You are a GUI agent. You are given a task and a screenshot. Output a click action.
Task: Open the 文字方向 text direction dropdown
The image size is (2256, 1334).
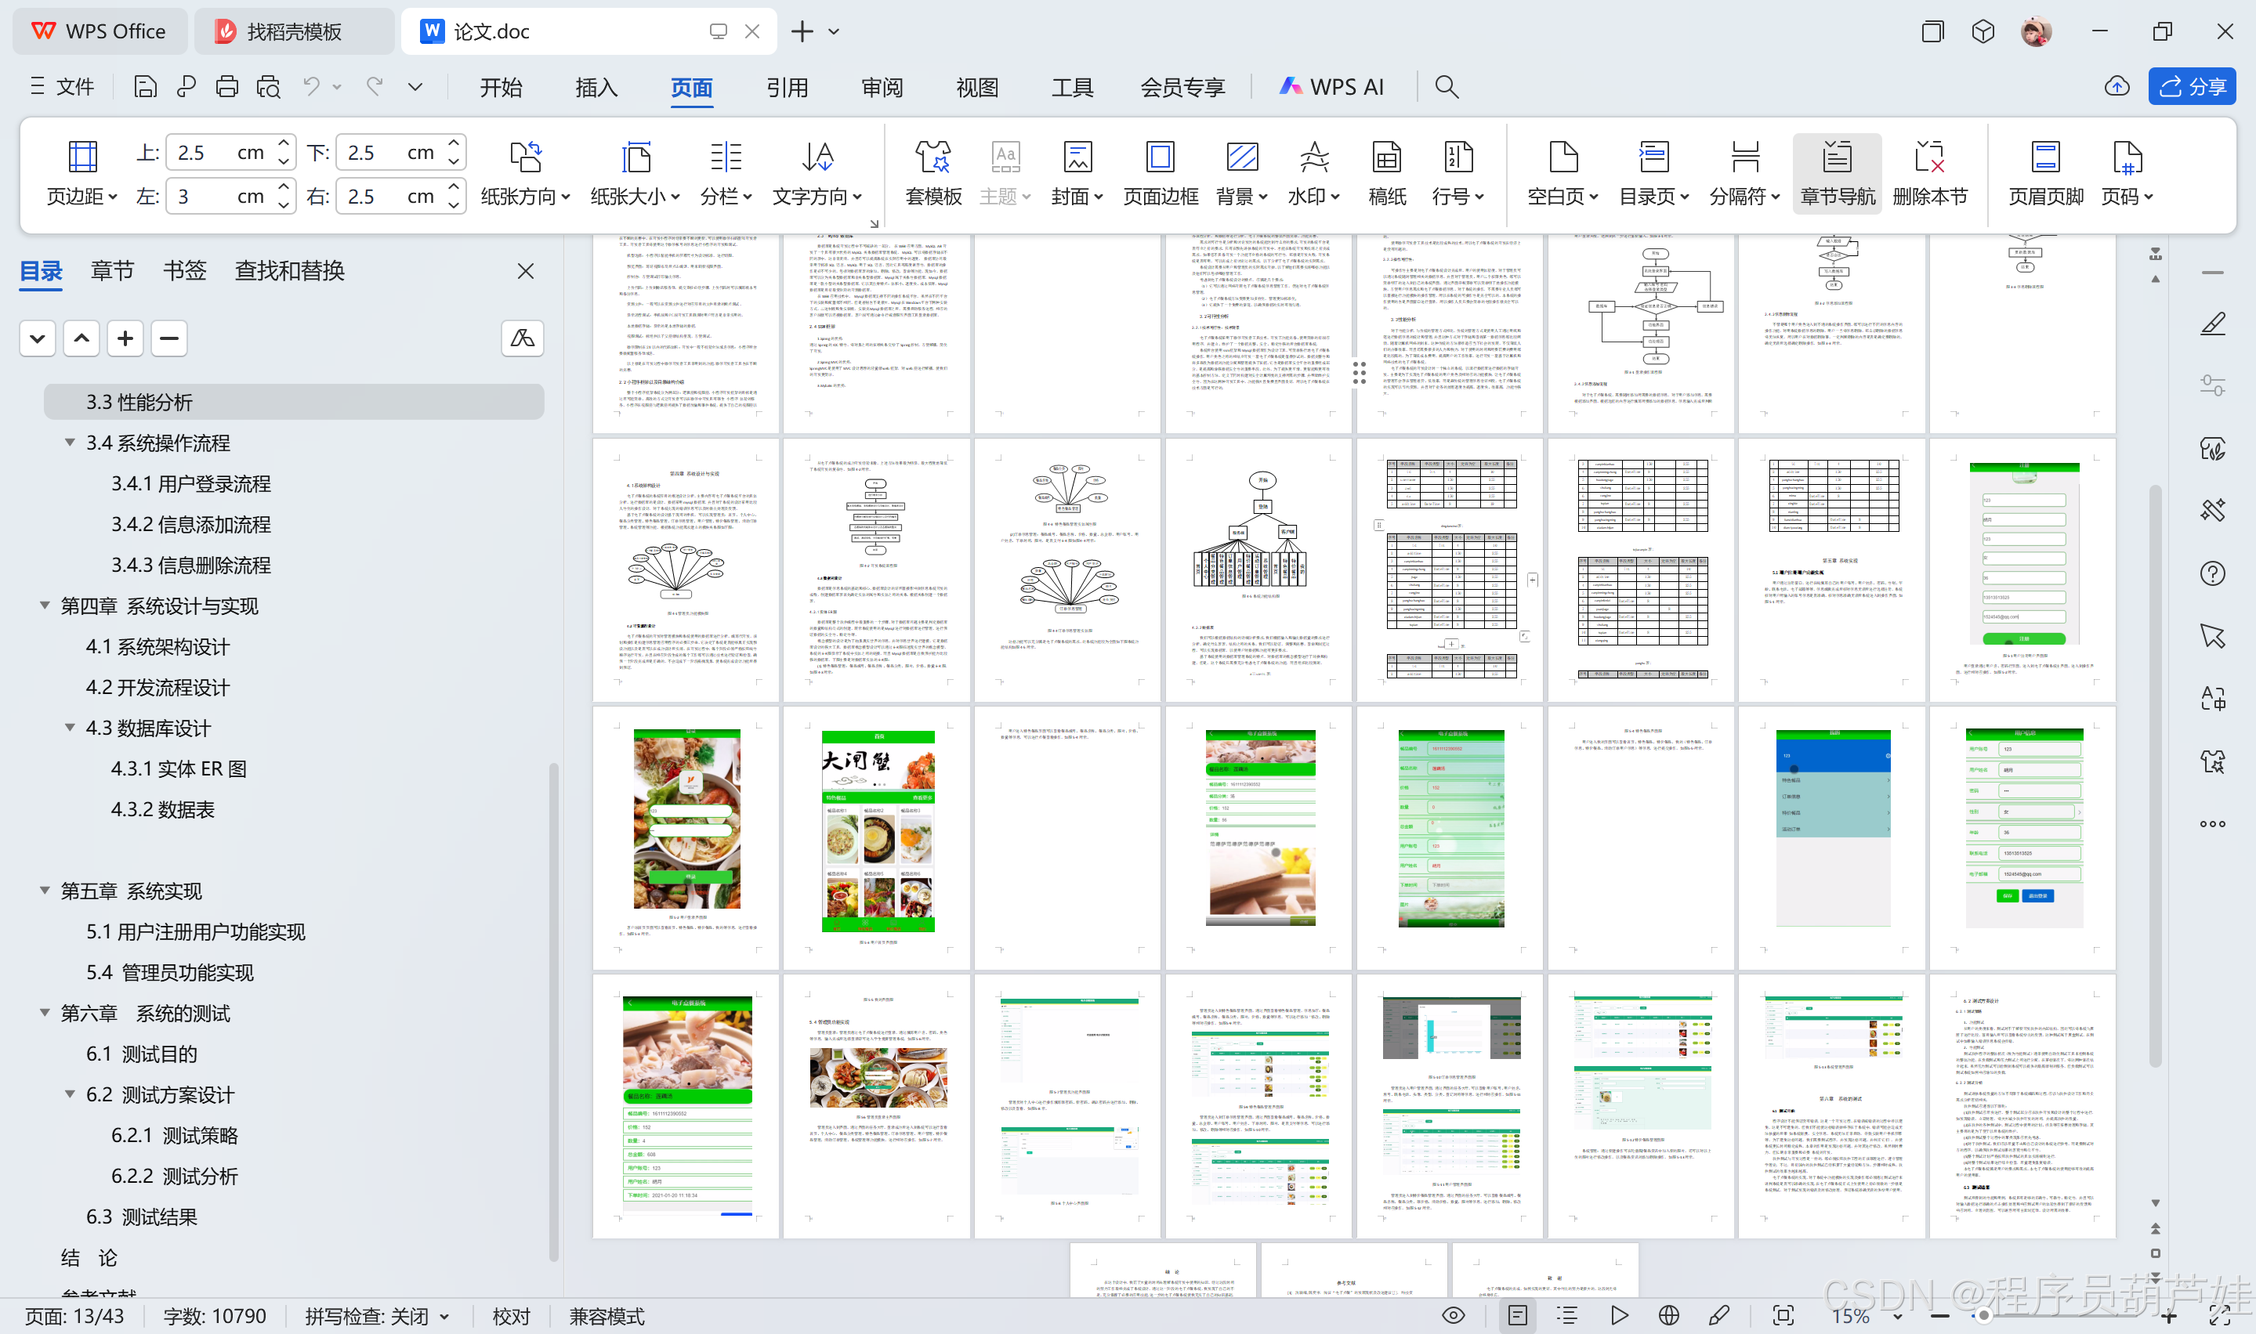coord(817,173)
